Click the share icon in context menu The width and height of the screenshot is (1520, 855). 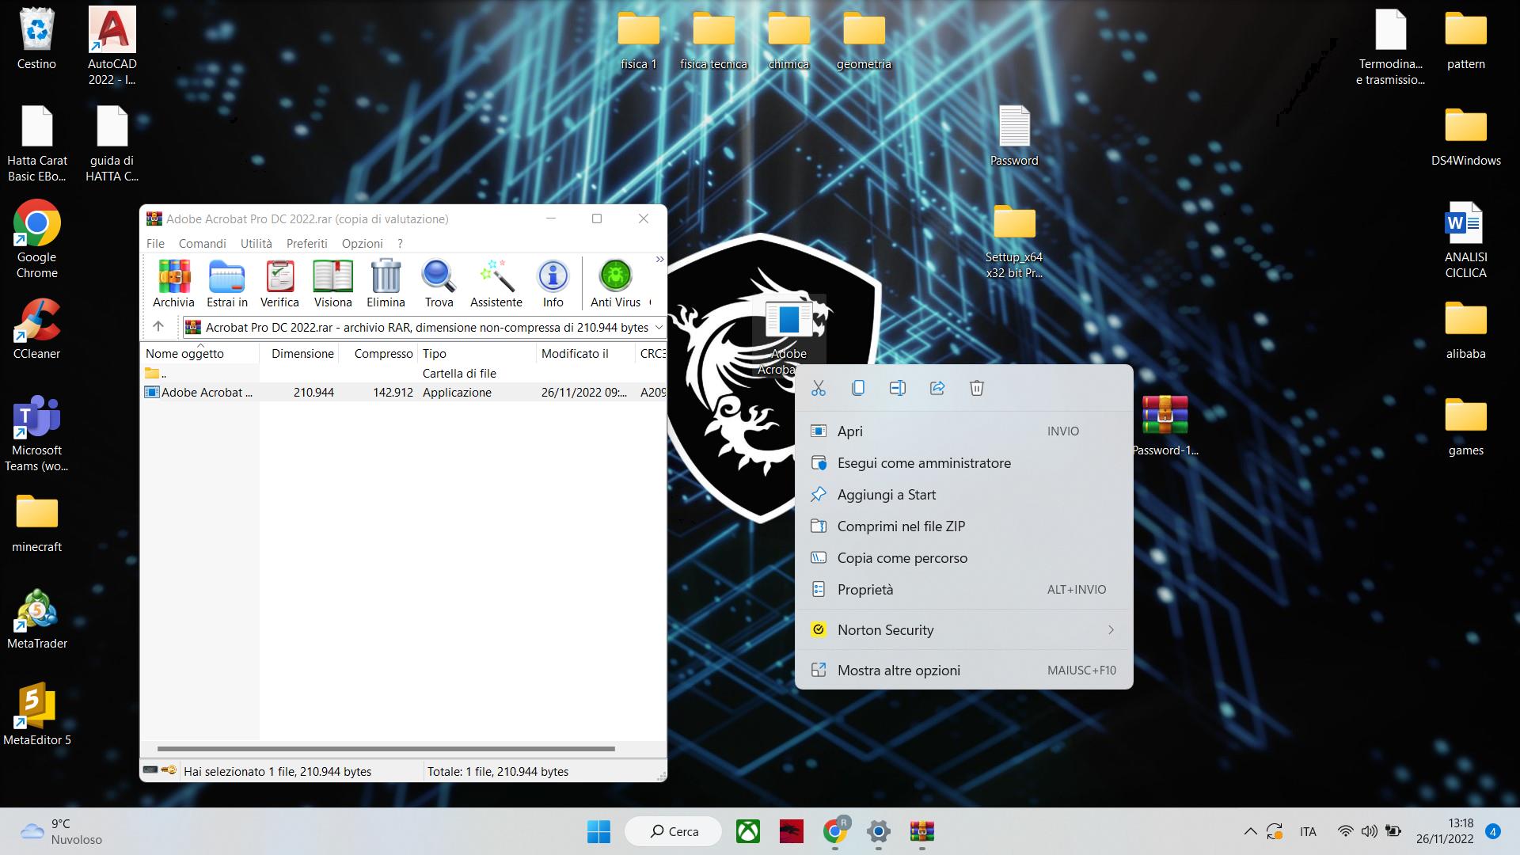937,388
